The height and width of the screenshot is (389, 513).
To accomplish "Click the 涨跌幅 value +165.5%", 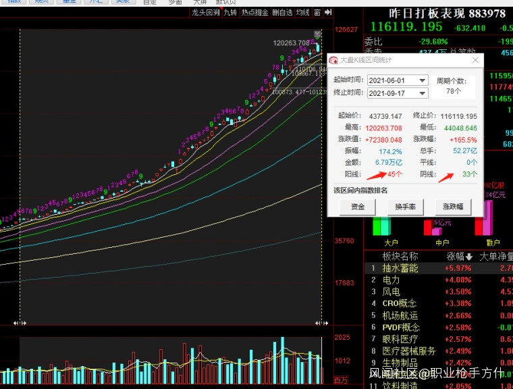I will [463, 140].
